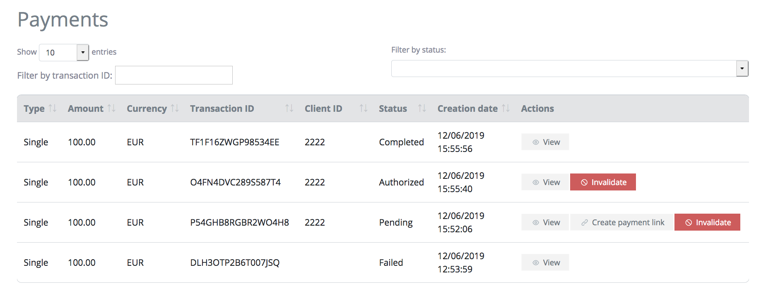
Task: Click the Actions column header
Action: [x=537, y=108]
